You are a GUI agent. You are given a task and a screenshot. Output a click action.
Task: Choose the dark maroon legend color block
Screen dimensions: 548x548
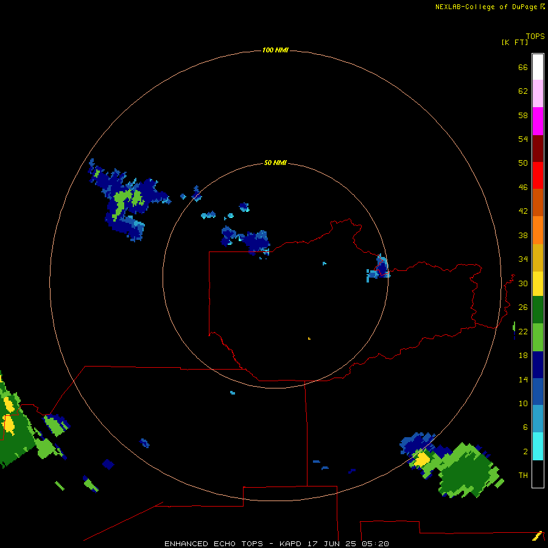[x=538, y=148]
